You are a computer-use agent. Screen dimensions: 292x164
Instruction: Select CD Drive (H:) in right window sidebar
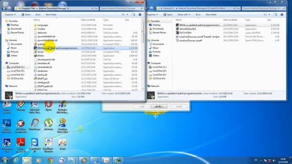pos(159,78)
